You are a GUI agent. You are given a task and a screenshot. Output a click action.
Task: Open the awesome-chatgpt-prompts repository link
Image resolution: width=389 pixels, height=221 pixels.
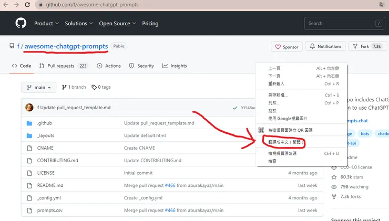tap(66, 46)
